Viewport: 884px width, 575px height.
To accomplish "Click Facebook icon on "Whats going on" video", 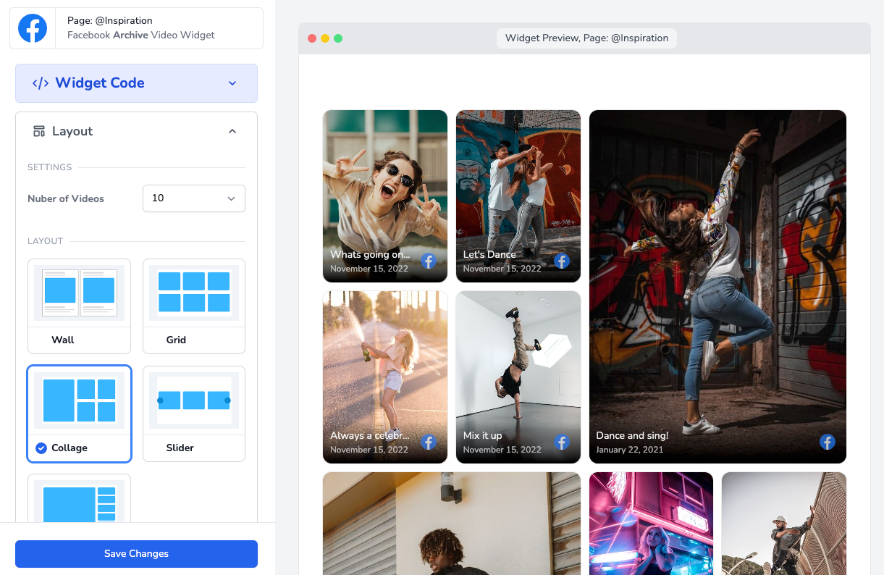I will (x=429, y=261).
